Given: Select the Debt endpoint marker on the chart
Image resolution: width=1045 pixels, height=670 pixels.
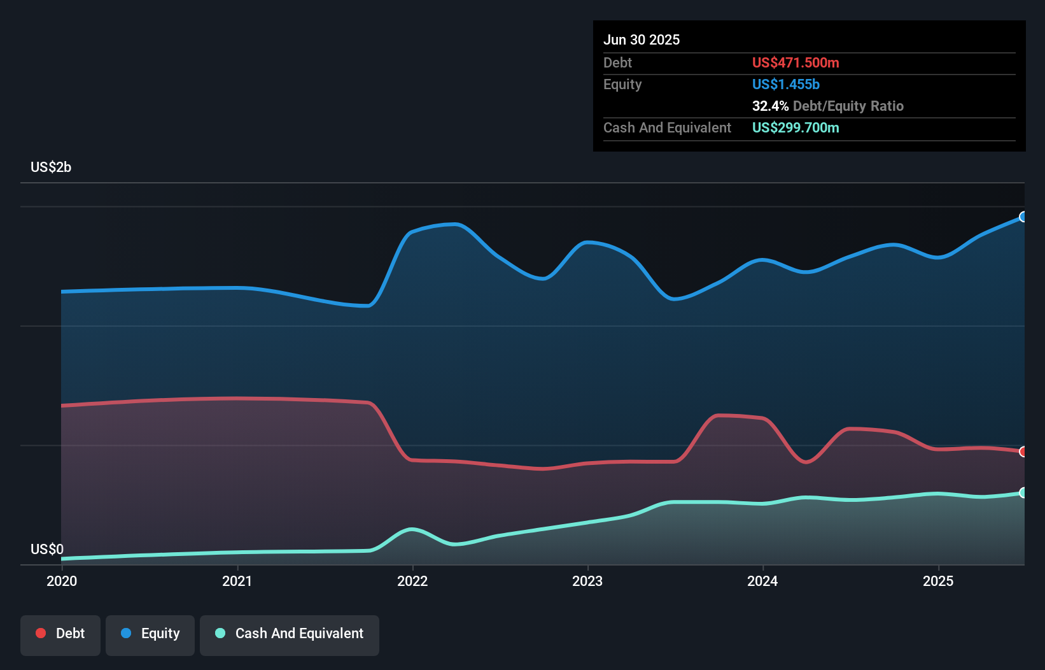Looking at the screenshot, I should click(1023, 452).
